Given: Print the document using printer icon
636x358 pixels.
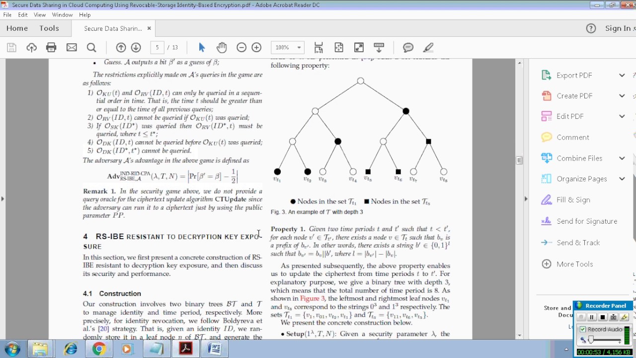Looking at the screenshot, I should pyautogui.click(x=51, y=47).
